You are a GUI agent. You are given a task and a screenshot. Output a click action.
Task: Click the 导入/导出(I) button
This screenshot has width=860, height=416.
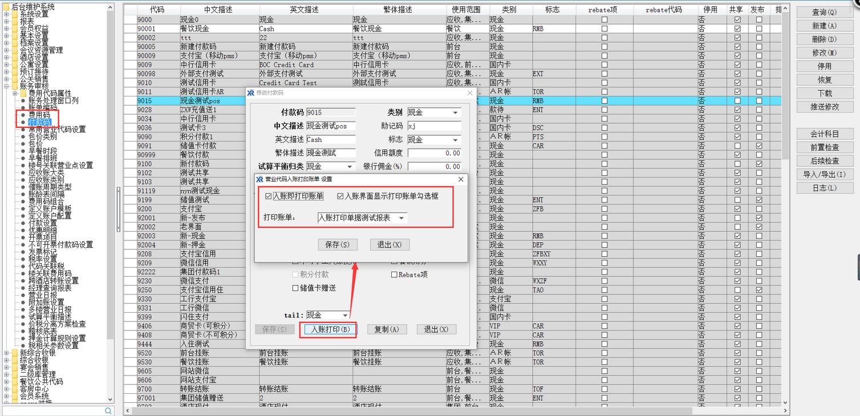(824, 175)
